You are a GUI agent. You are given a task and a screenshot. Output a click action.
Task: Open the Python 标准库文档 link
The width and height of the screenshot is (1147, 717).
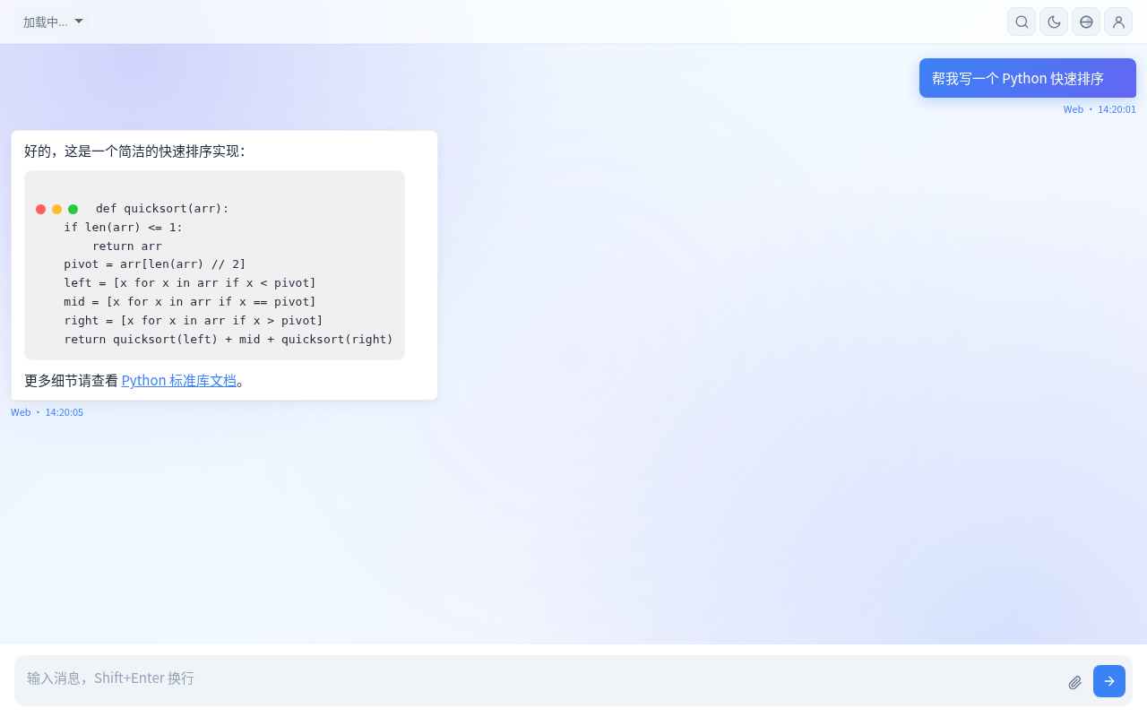(x=179, y=380)
